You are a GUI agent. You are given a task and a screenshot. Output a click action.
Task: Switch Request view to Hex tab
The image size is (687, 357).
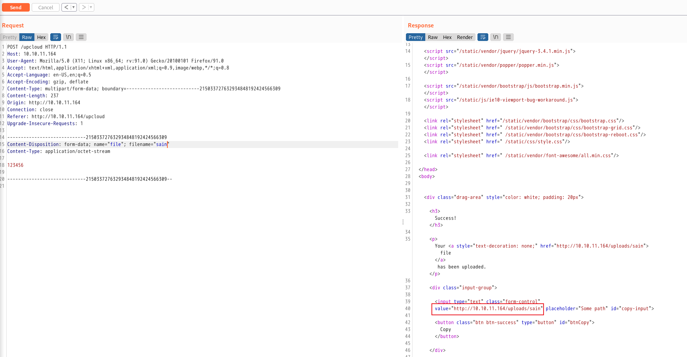pyautogui.click(x=41, y=37)
